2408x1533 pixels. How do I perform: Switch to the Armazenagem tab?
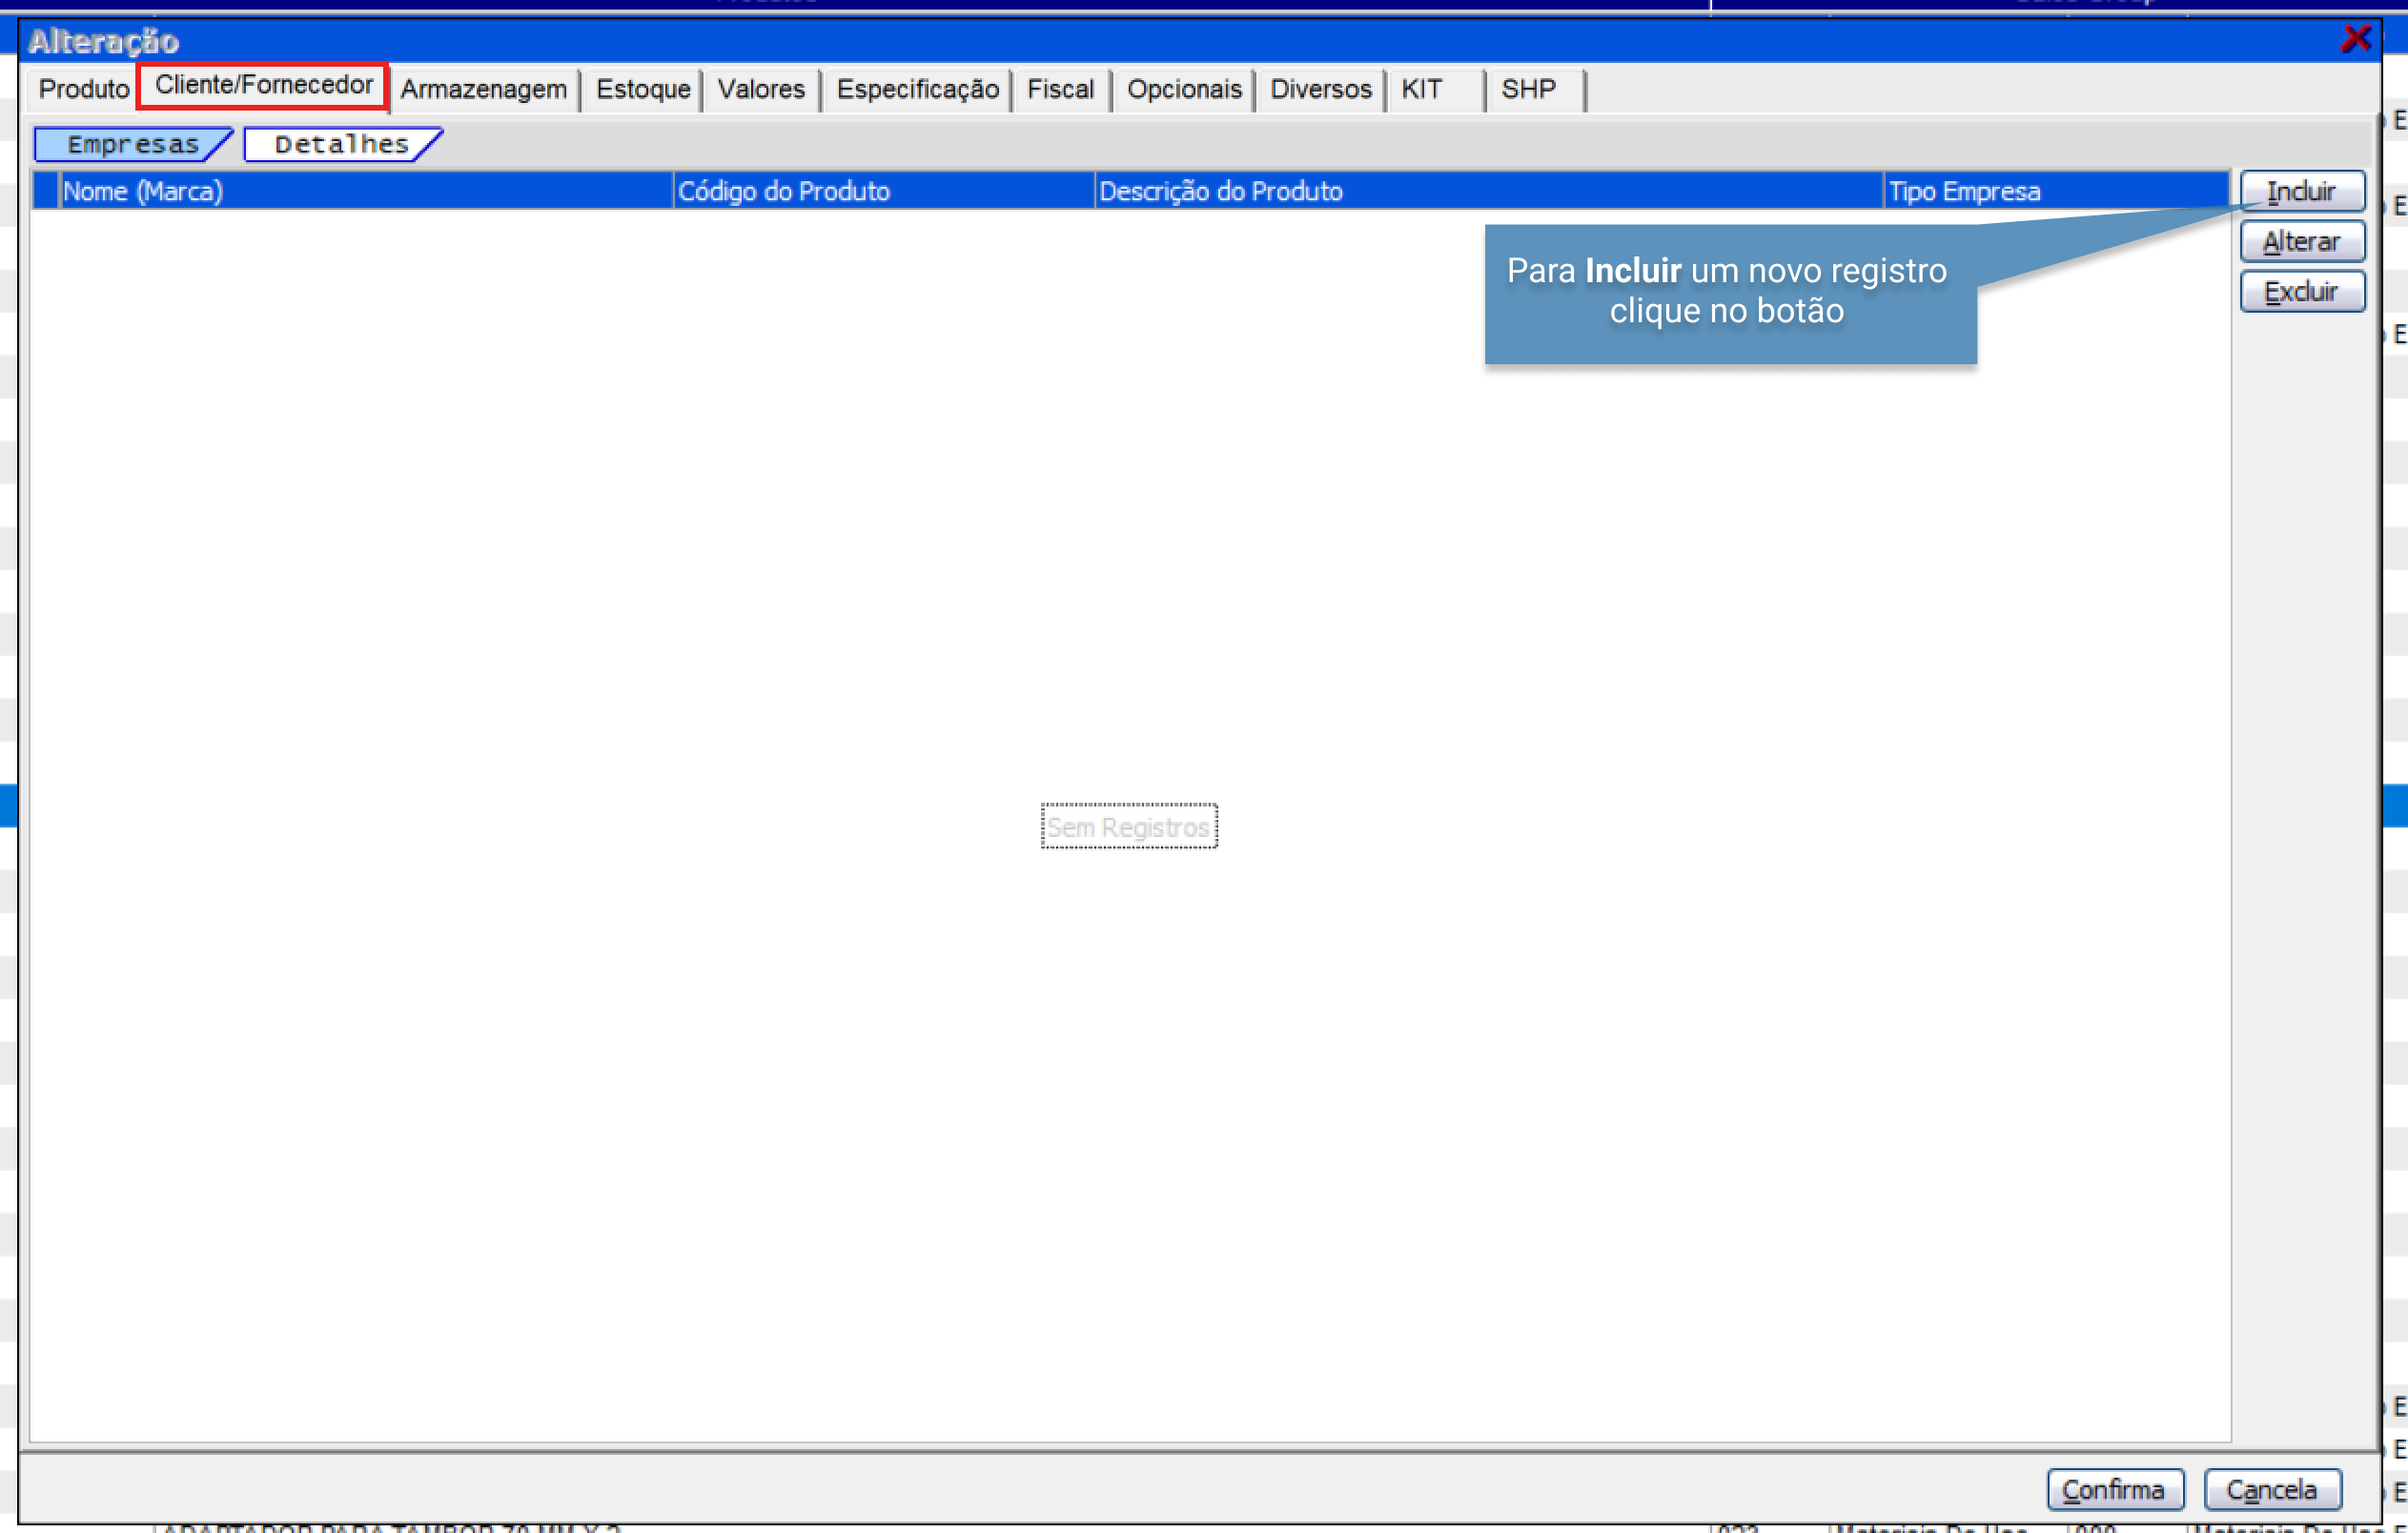(483, 89)
